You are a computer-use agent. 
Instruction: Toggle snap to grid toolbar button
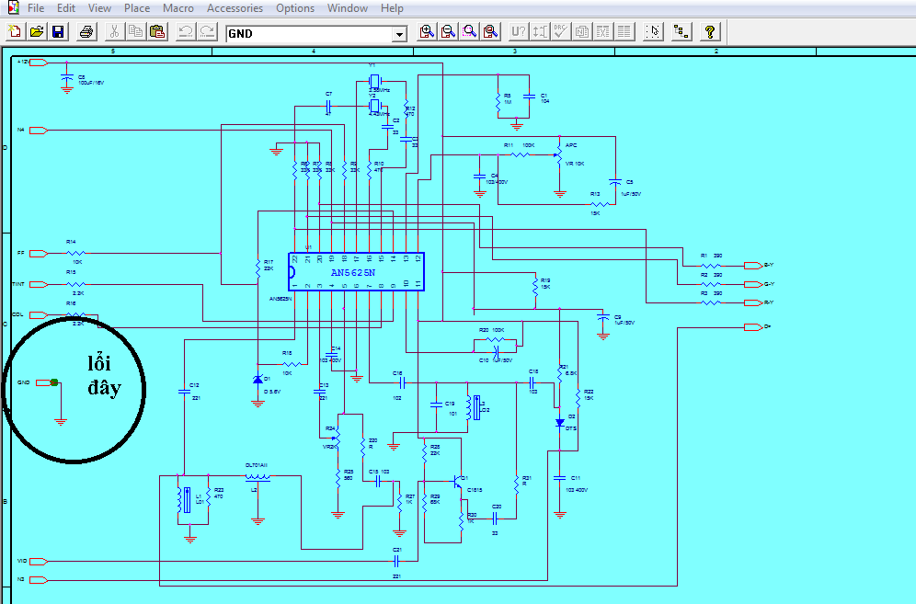click(x=653, y=32)
